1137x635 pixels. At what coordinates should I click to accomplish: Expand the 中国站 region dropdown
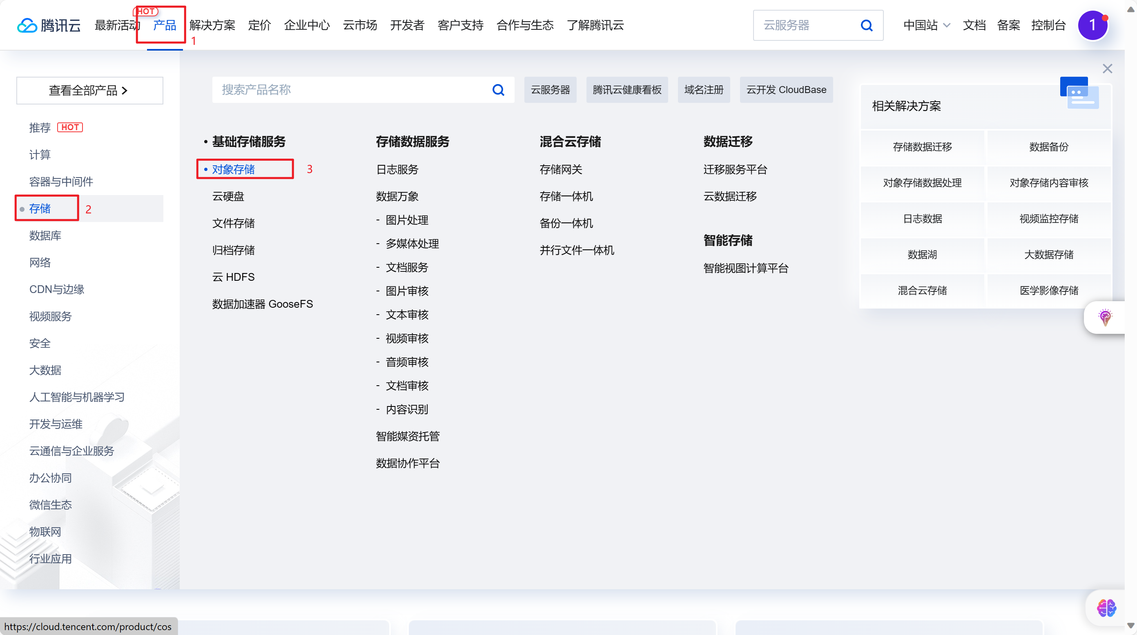(926, 25)
